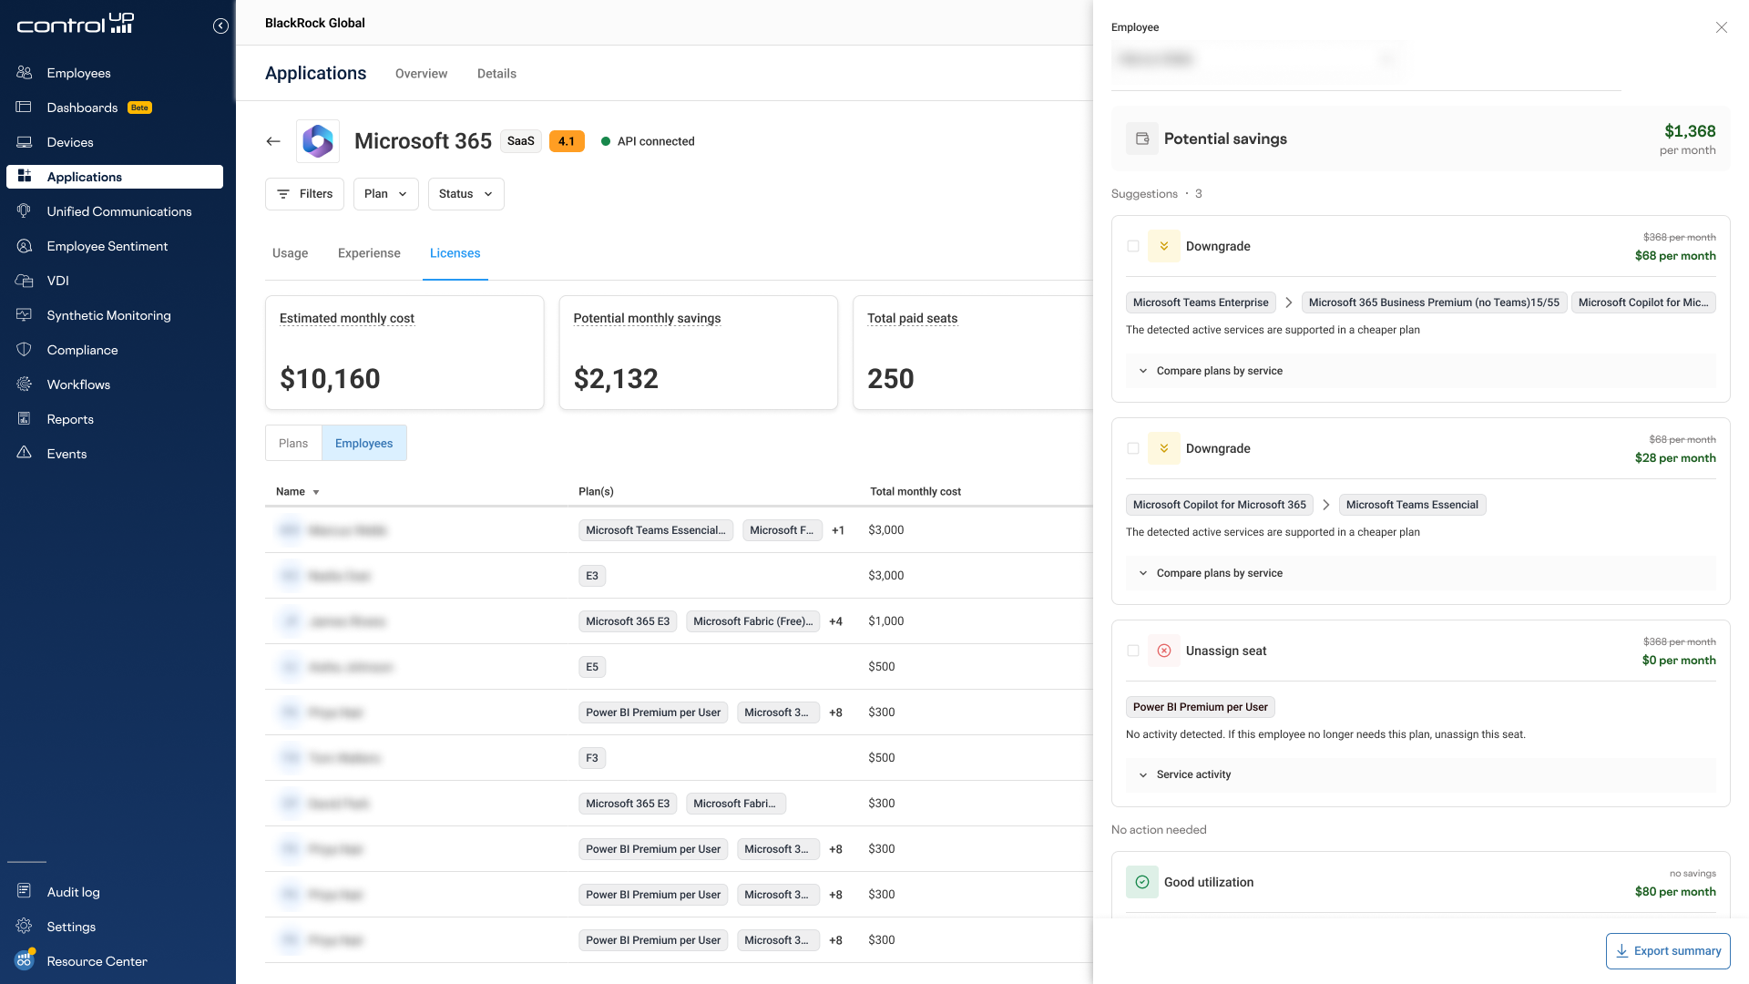1749x984 pixels.
Task: Switch to the Overview tab
Action: (x=421, y=74)
